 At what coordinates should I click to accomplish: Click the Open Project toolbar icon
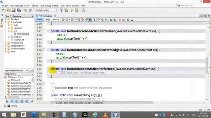(14, 10)
